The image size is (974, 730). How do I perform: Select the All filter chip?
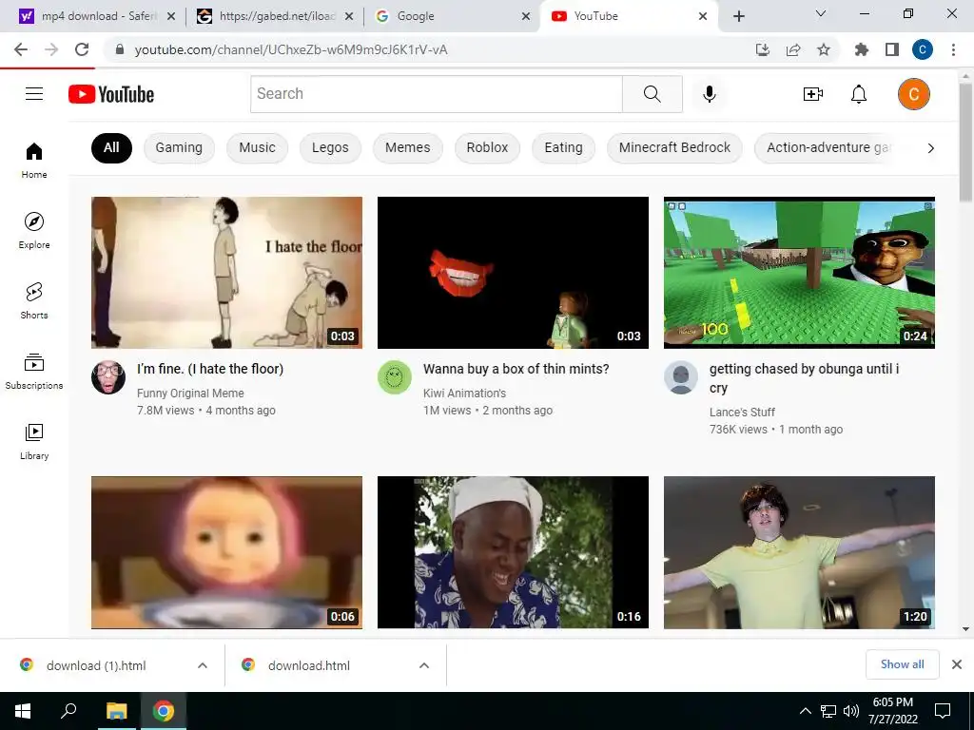pos(111,147)
